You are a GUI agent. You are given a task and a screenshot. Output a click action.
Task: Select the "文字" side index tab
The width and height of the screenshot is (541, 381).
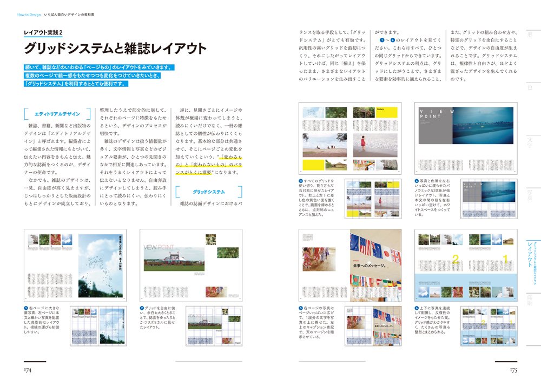click(530, 142)
